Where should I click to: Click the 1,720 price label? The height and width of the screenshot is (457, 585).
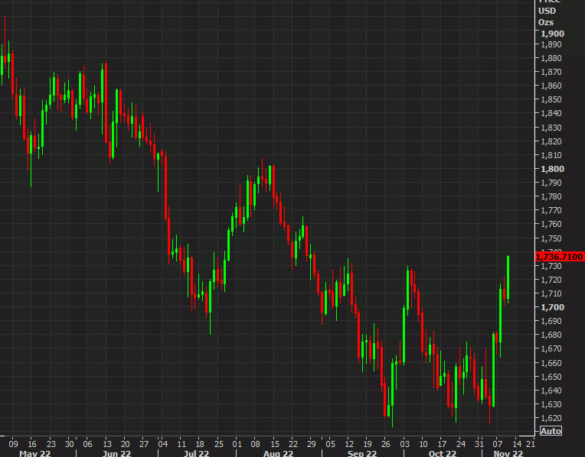551,280
